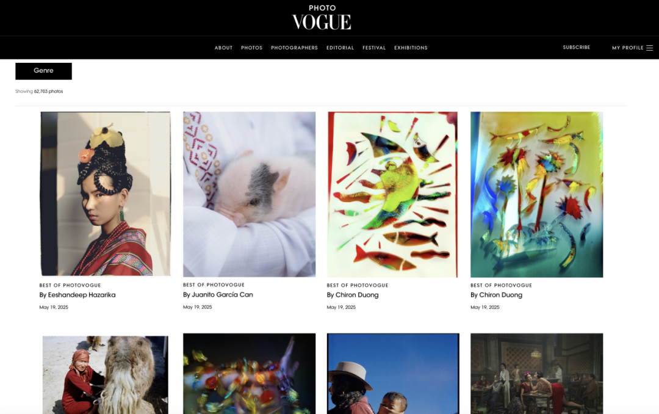Click the By Eeshandeep Hazarika photographer link
The image size is (659, 414).
coord(77,295)
